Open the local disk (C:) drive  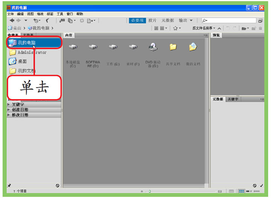73,47
